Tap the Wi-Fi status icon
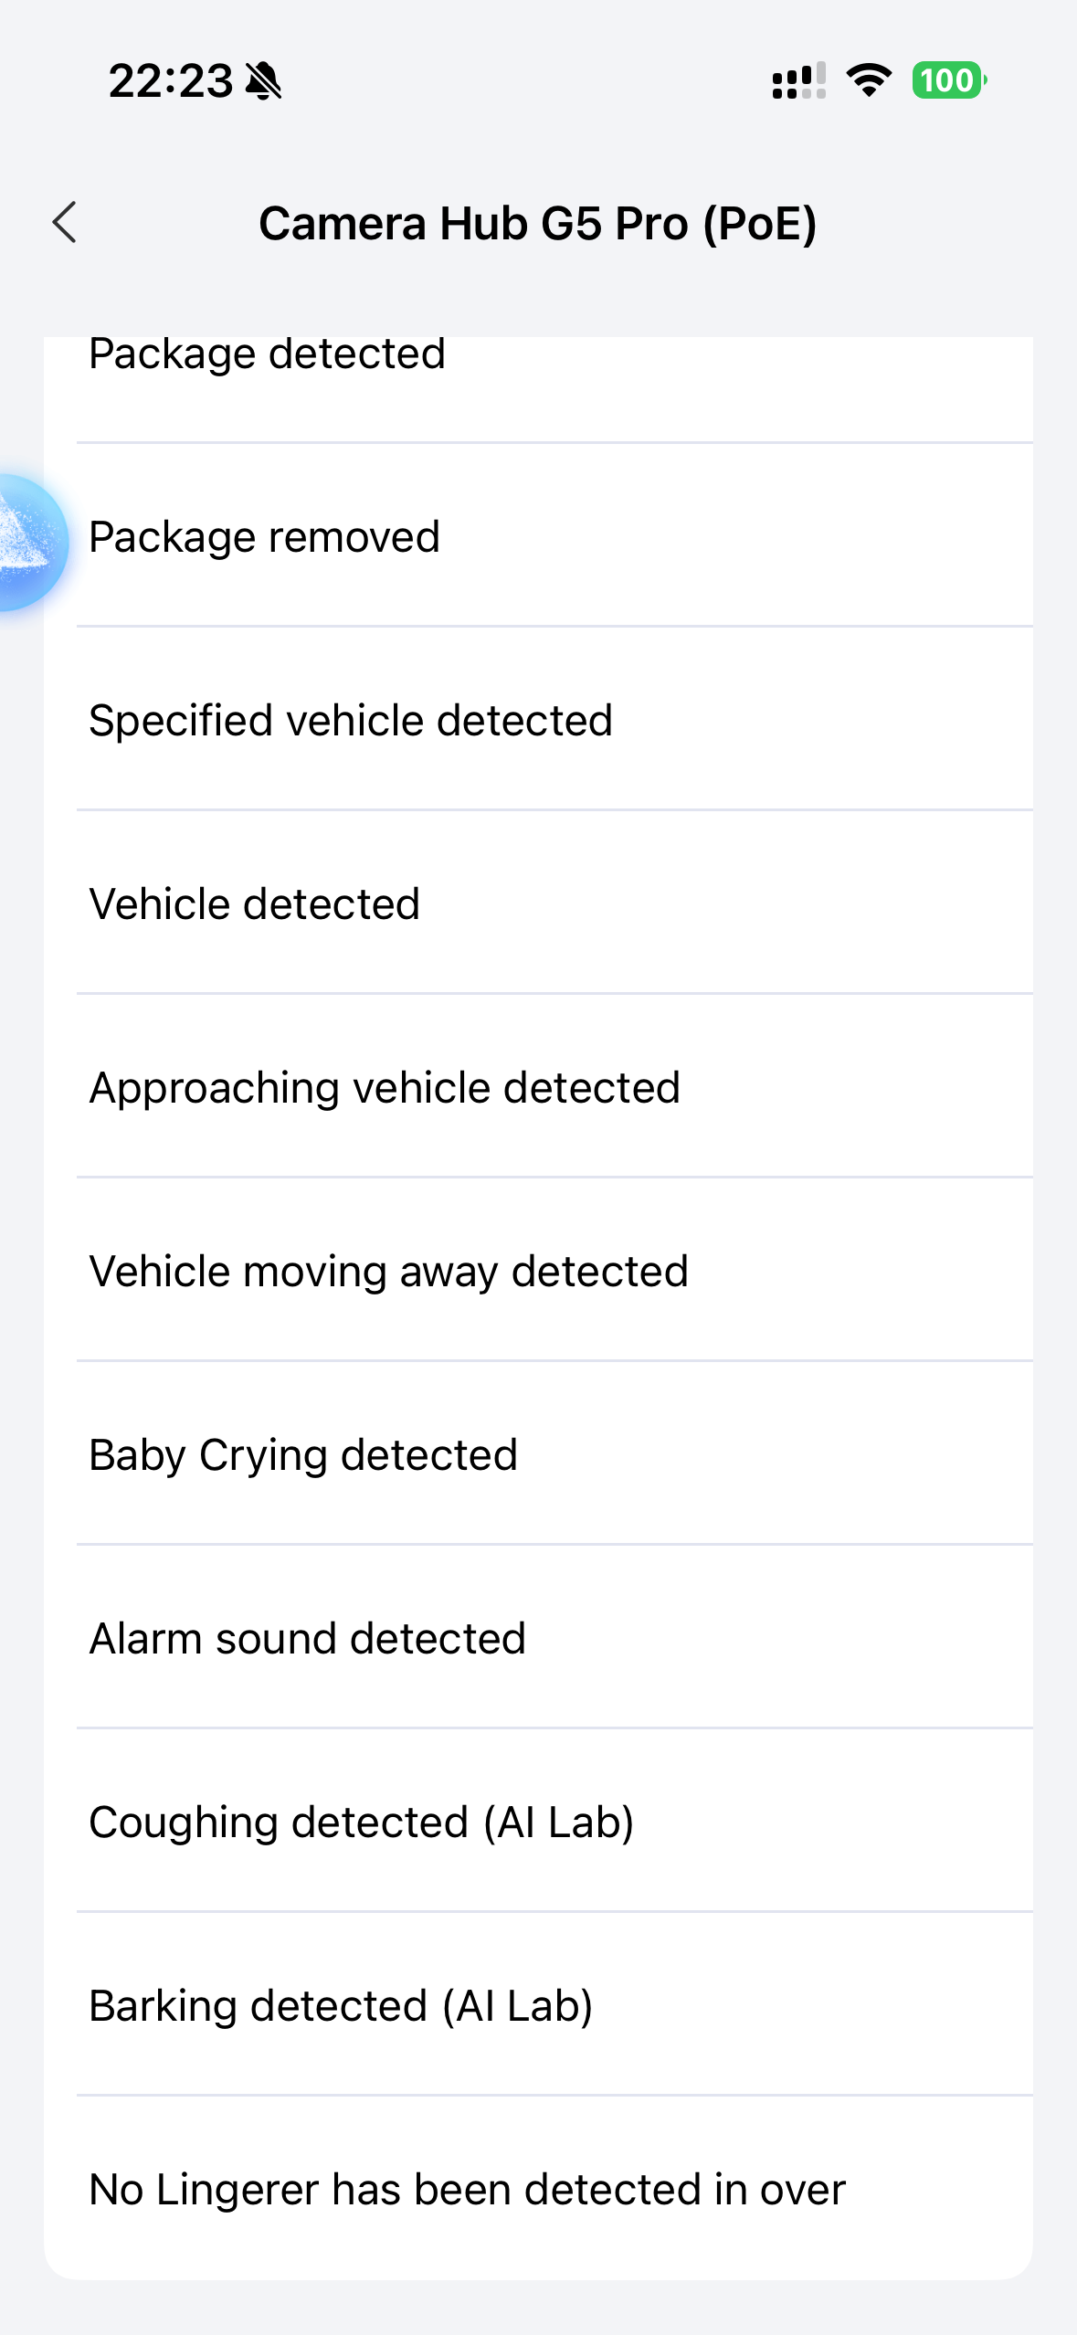Viewport: 1077px width, 2335px height. point(869,80)
